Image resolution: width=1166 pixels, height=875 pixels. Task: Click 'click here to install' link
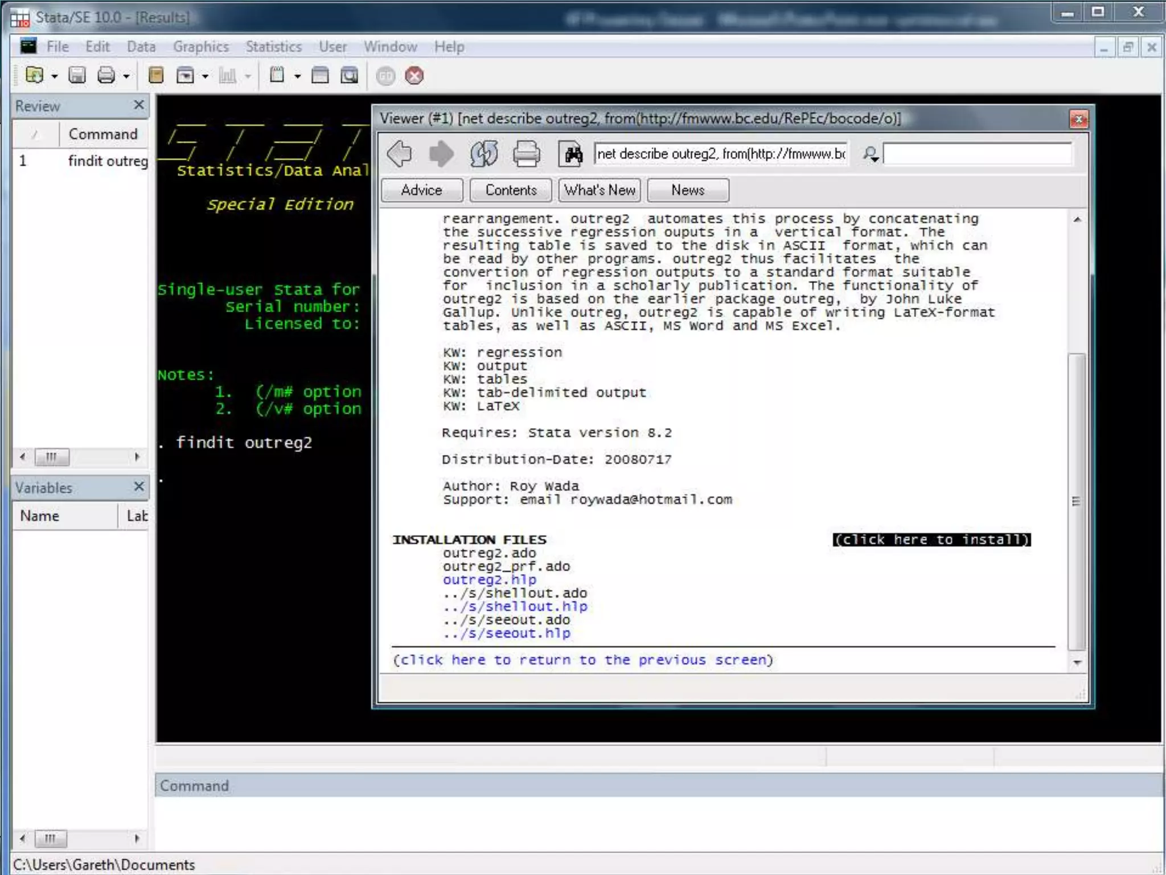point(931,539)
